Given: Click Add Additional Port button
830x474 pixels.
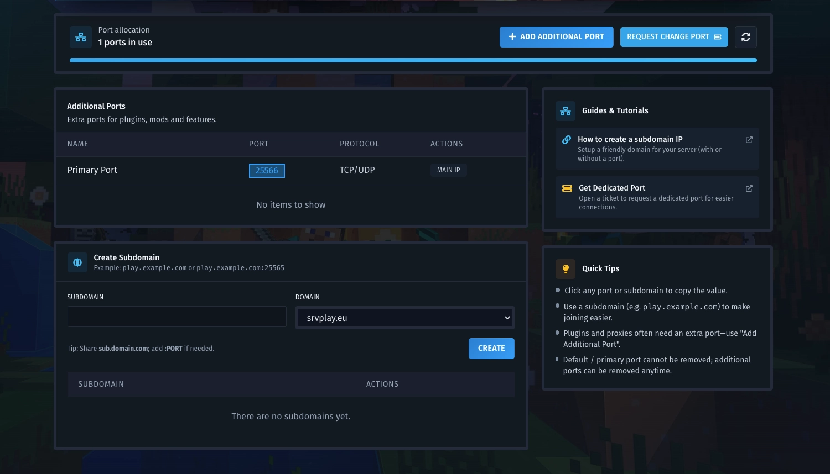Looking at the screenshot, I should coord(556,37).
